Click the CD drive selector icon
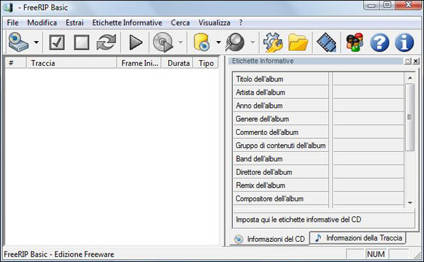Viewport: 424px width, 262px height. coord(19,43)
